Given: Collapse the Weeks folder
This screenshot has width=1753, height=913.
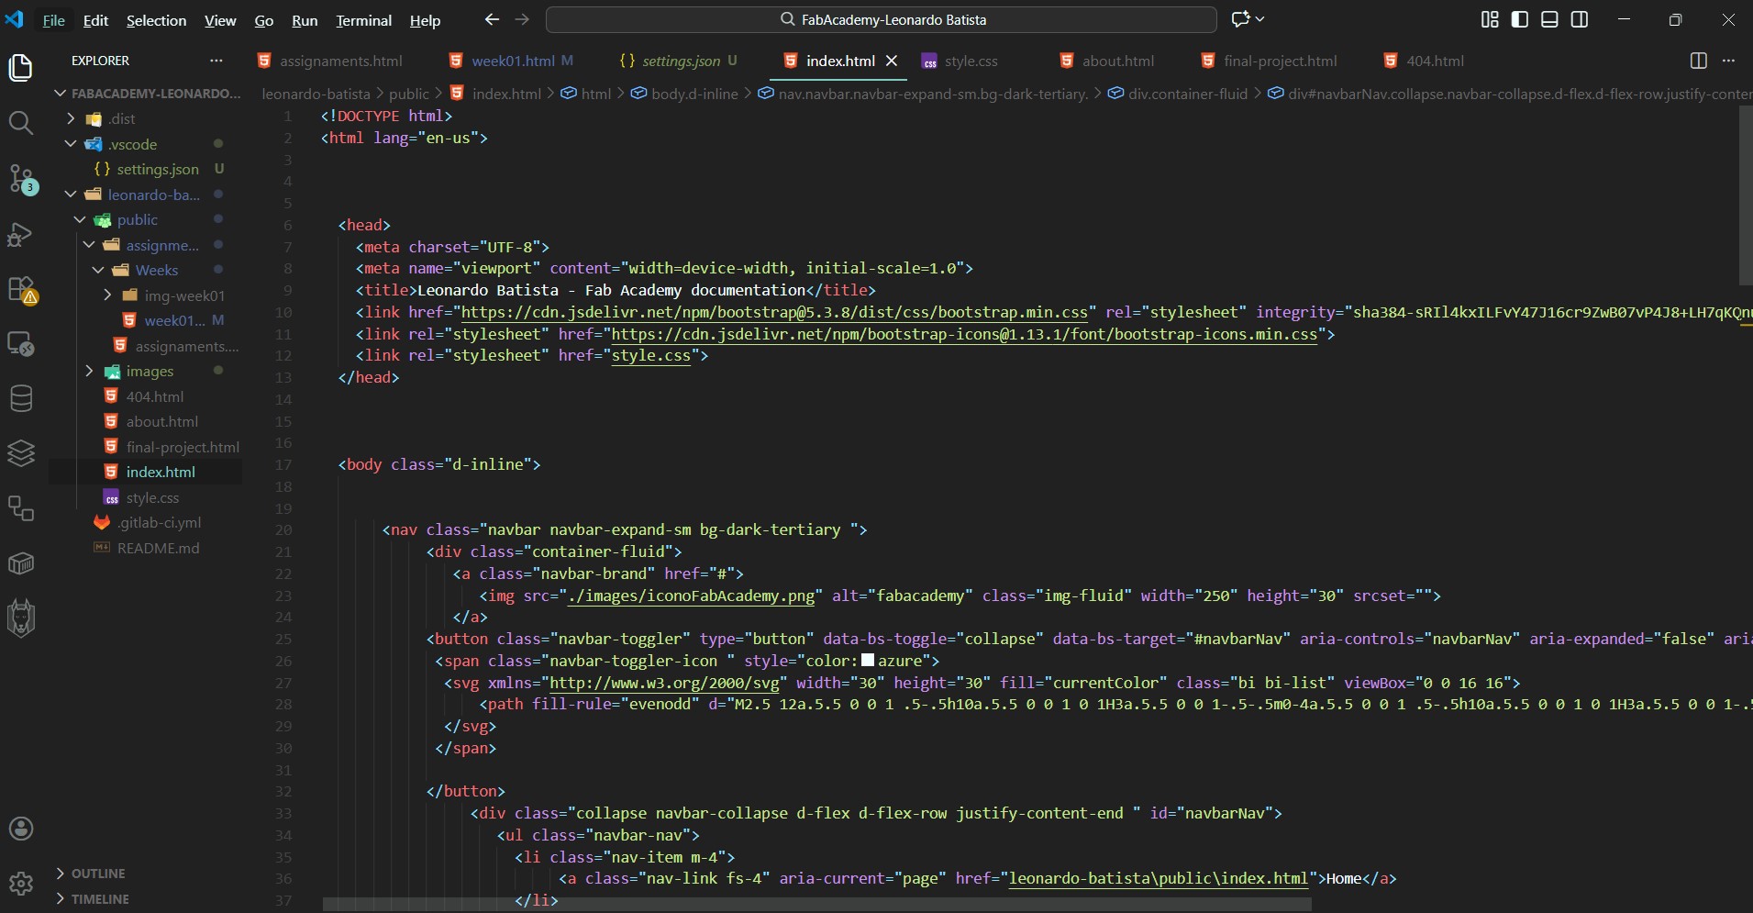Looking at the screenshot, I should pos(156,270).
